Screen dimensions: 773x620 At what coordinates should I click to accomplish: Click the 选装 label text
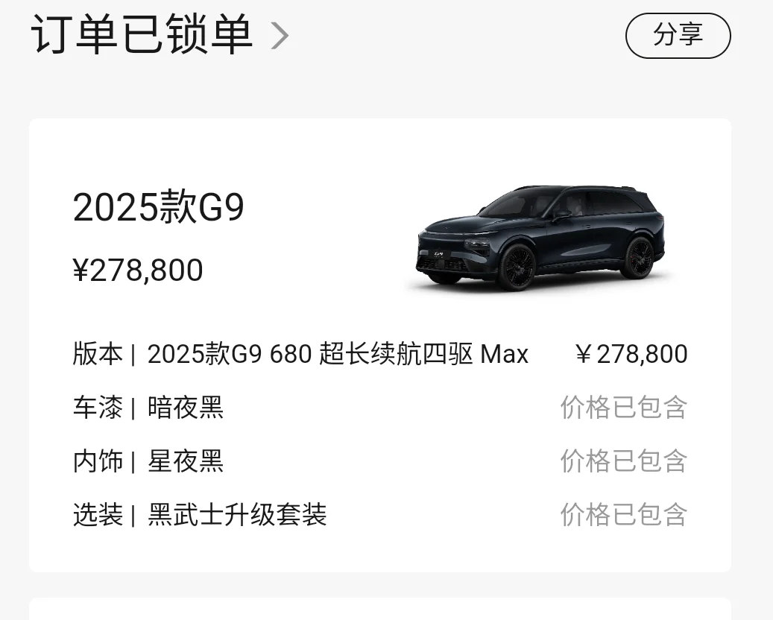(98, 515)
